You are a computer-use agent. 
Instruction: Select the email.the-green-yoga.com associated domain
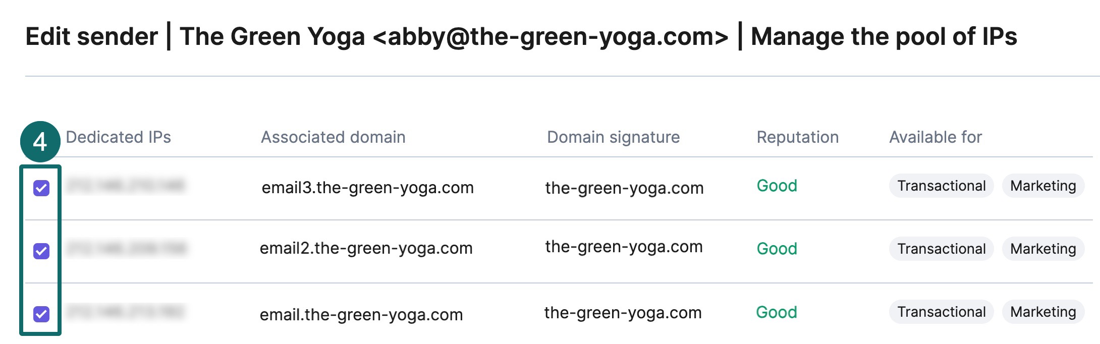coord(361,315)
